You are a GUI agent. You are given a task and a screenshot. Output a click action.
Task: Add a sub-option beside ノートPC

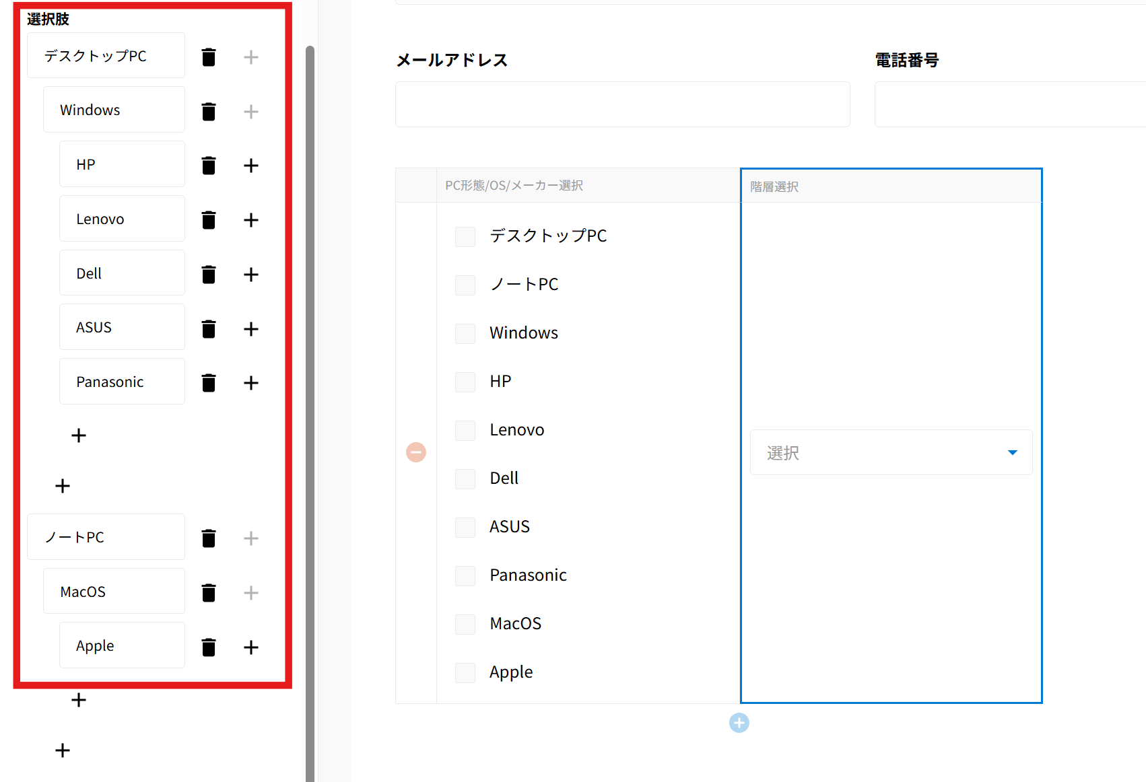point(251,538)
